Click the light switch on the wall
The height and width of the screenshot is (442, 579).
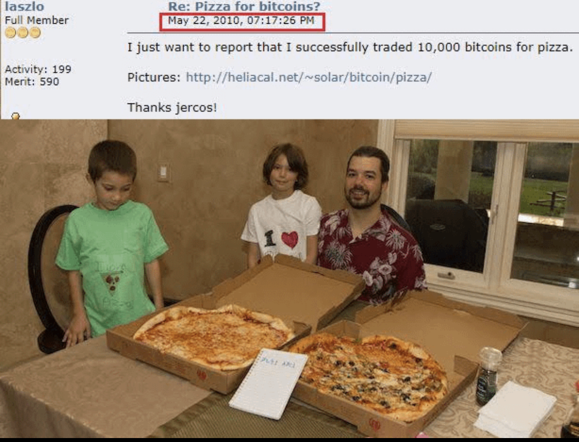point(163,172)
